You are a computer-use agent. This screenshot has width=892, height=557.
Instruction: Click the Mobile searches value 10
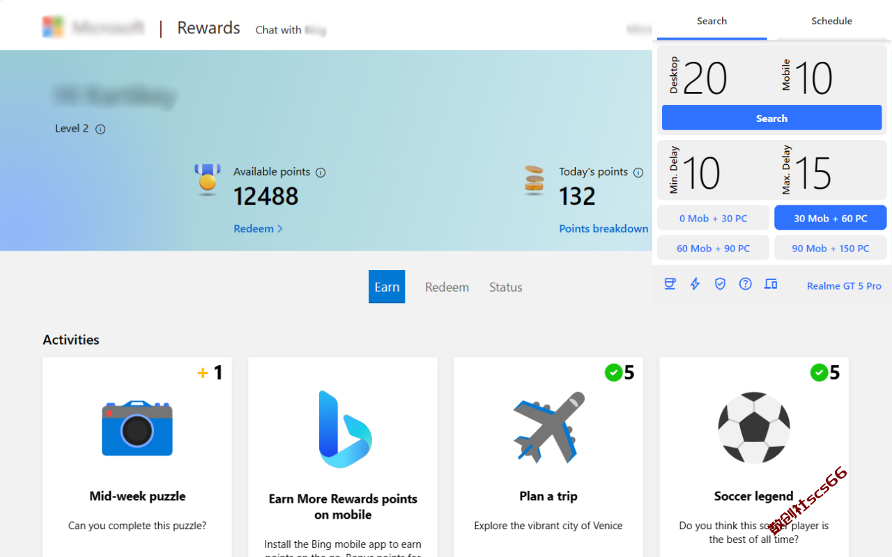(813, 78)
